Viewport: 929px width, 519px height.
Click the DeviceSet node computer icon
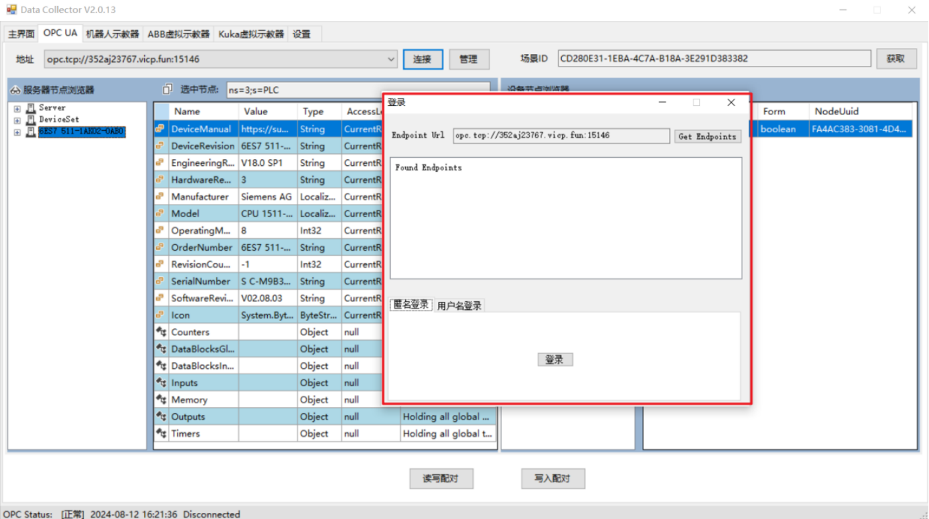click(30, 120)
